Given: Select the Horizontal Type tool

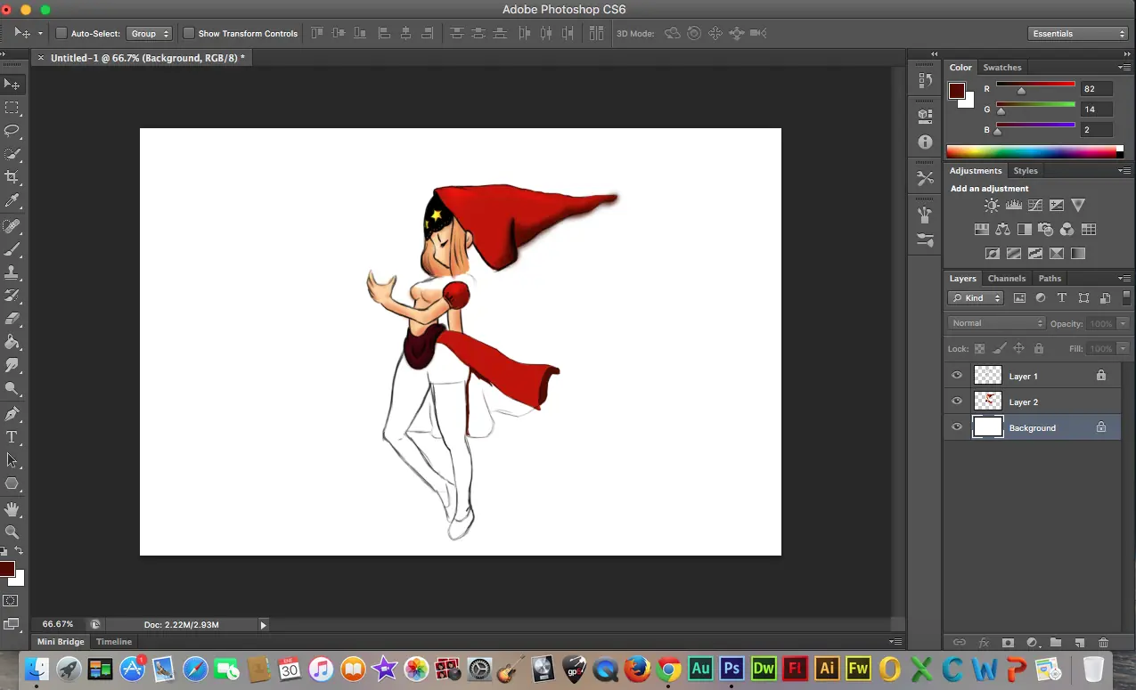Looking at the screenshot, I should pyautogui.click(x=12, y=437).
